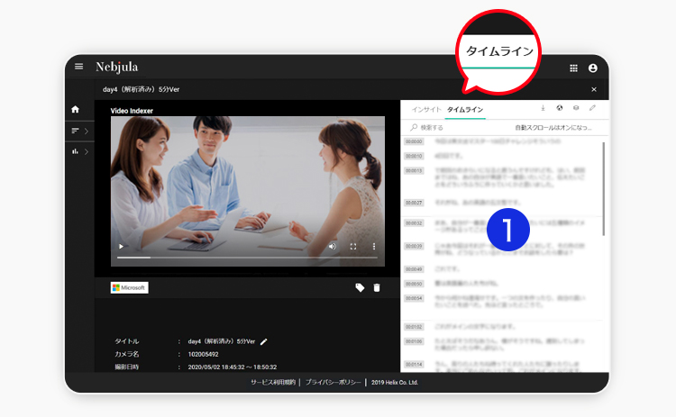
Task: Open the hamburger menu beside Nebjula logo
Action: click(x=78, y=67)
